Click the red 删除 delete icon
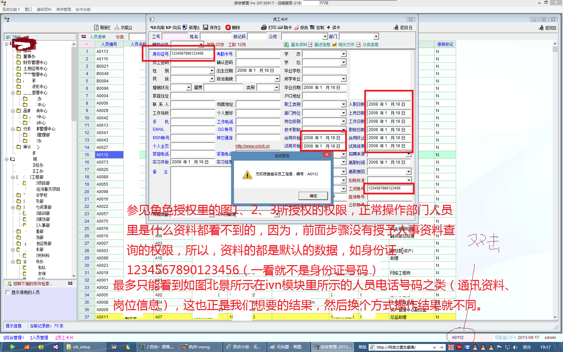This screenshot has height=352, width=563. point(228,27)
